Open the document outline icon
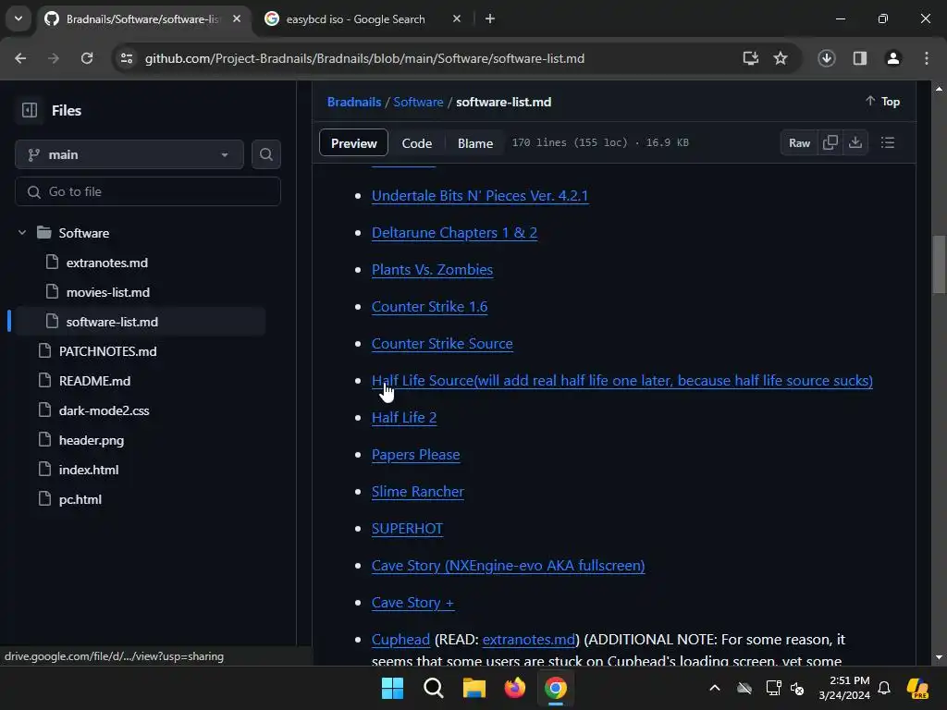Screen dimensions: 947x710 (888, 143)
